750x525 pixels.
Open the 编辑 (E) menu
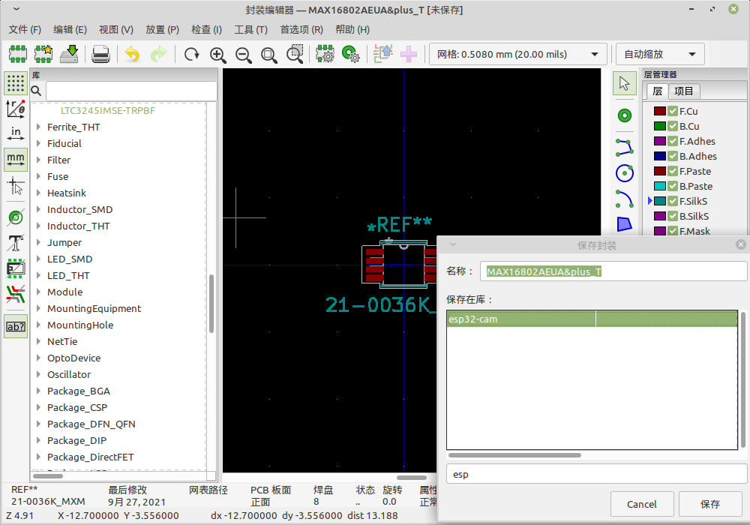(x=70, y=30)
